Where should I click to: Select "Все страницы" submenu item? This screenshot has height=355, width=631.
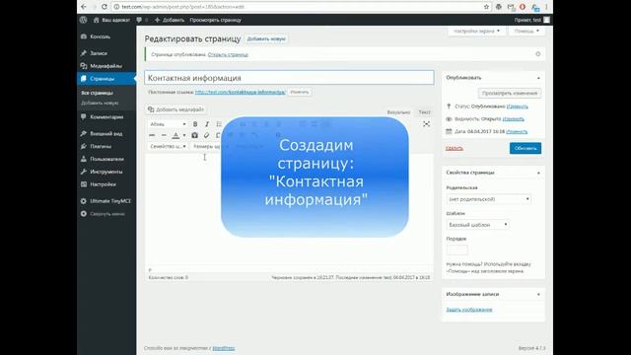(97, 93)
